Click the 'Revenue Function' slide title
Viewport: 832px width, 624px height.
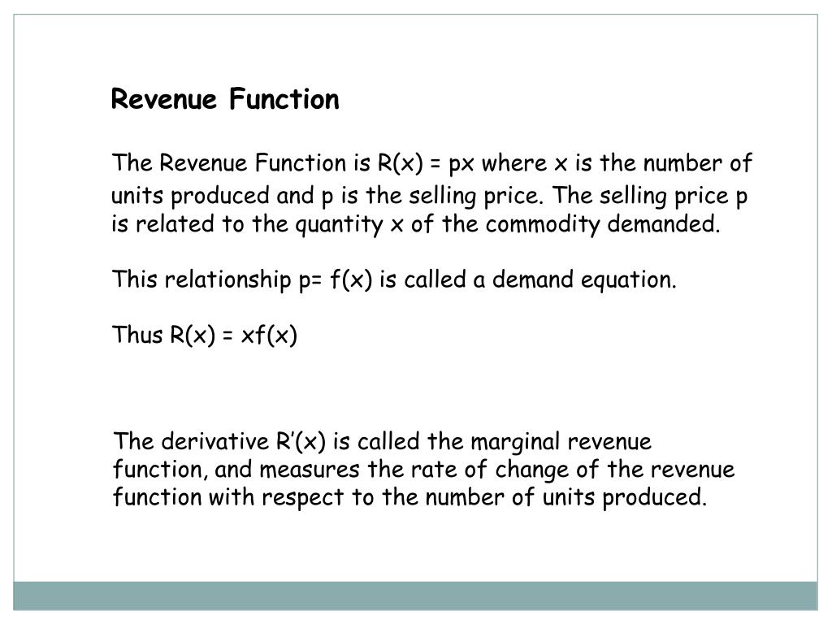point(225,99)
